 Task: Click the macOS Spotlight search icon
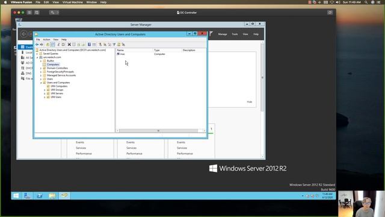[366, 2]
